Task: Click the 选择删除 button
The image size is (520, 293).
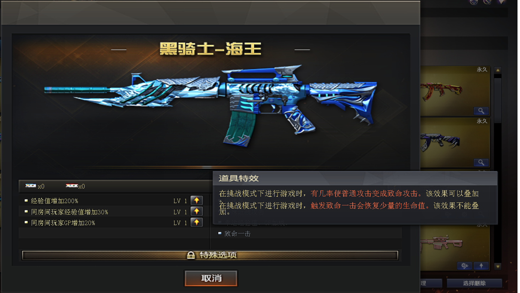Action: pyautogui.click(x=474, y=283)
